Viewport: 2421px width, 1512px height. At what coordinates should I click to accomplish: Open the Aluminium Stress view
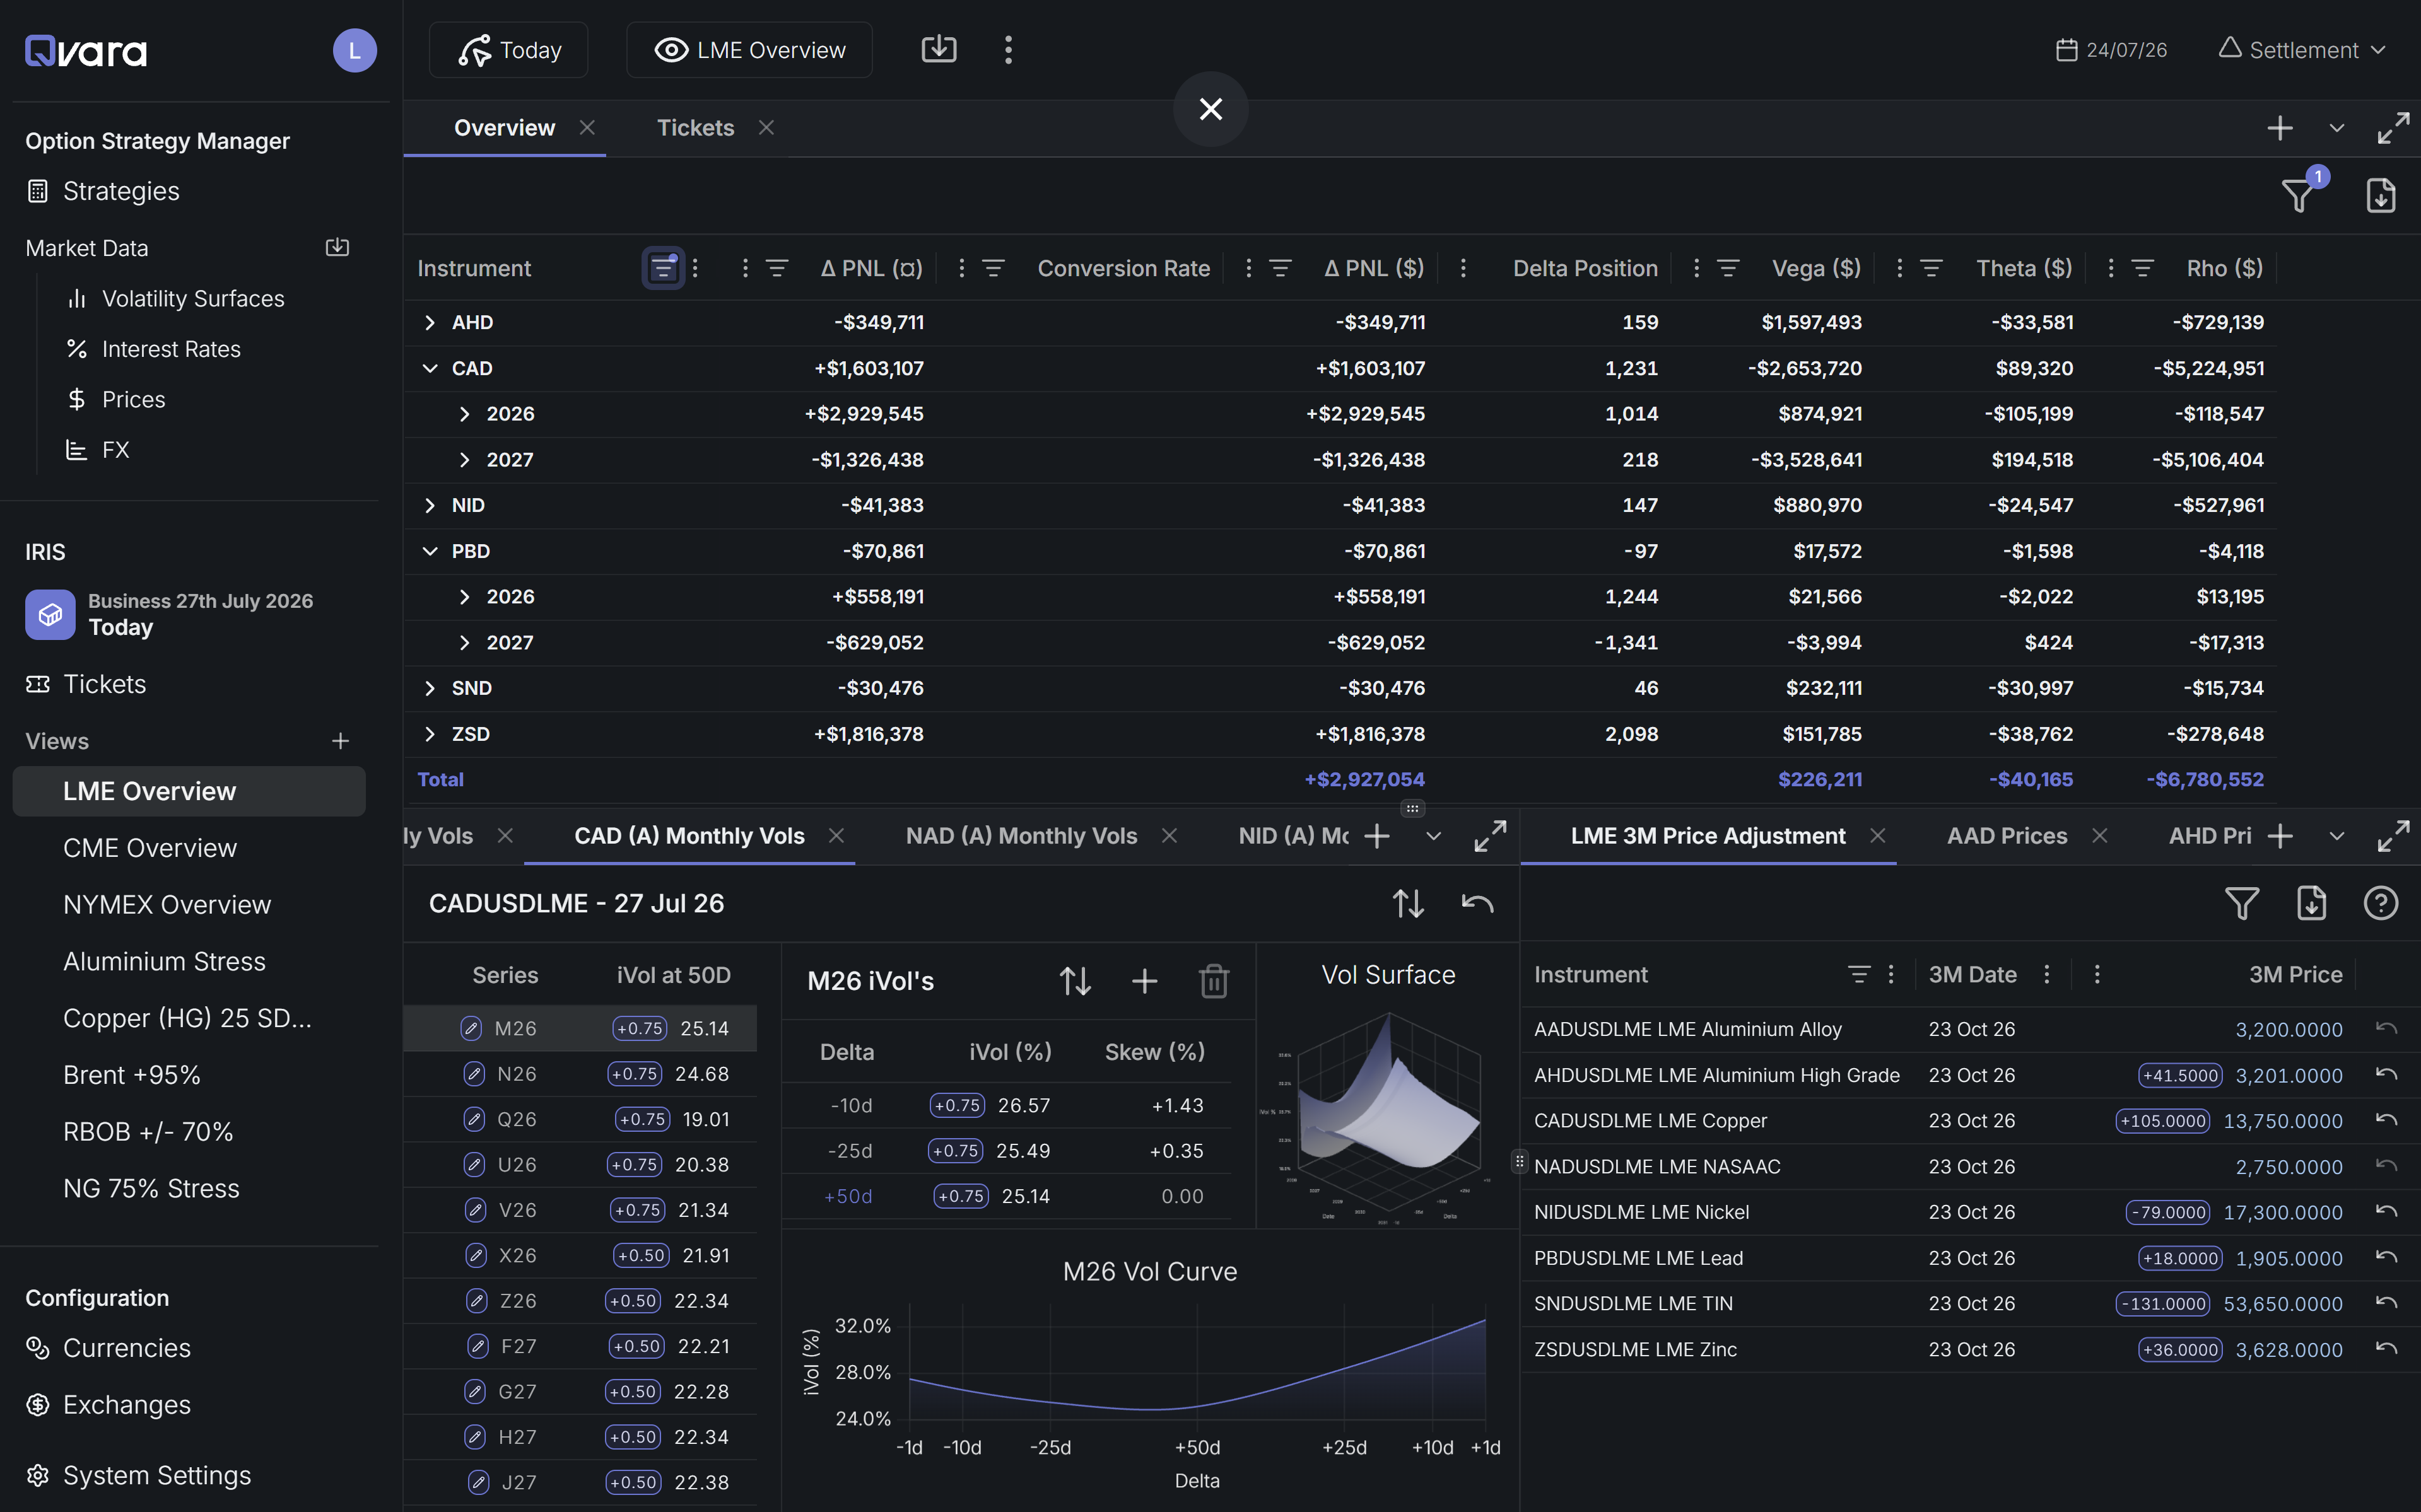pos(164,961)
